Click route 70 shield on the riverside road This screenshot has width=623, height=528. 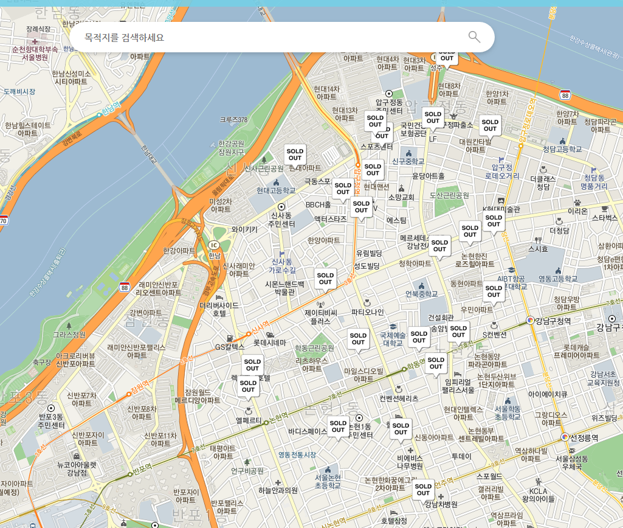(x=3, y=221)
